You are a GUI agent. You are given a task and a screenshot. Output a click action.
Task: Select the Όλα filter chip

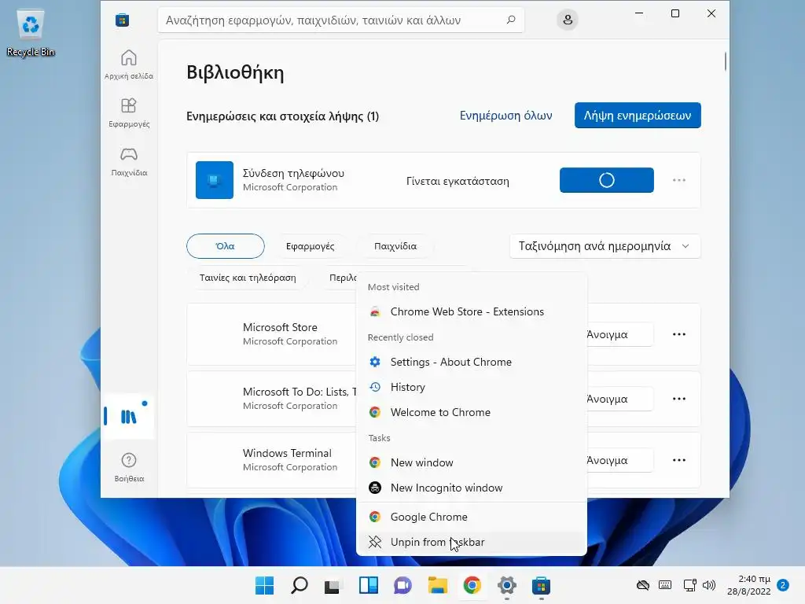point(226,246)
